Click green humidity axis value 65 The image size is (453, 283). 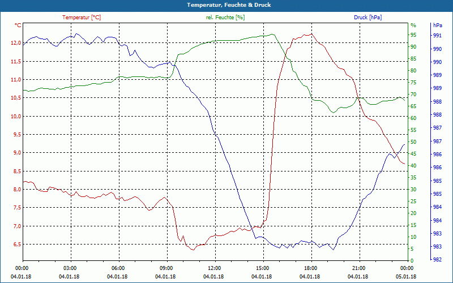point(413,106)
